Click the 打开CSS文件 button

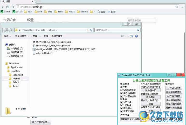coord(174,88)
